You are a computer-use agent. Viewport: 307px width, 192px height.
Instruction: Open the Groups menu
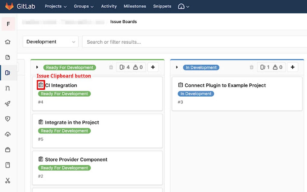(84, 6)
